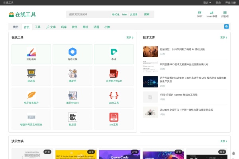Open the 电子签名图片 feather icon
Image resolution: width=239 pixels, height=159 pixels.
31,95
